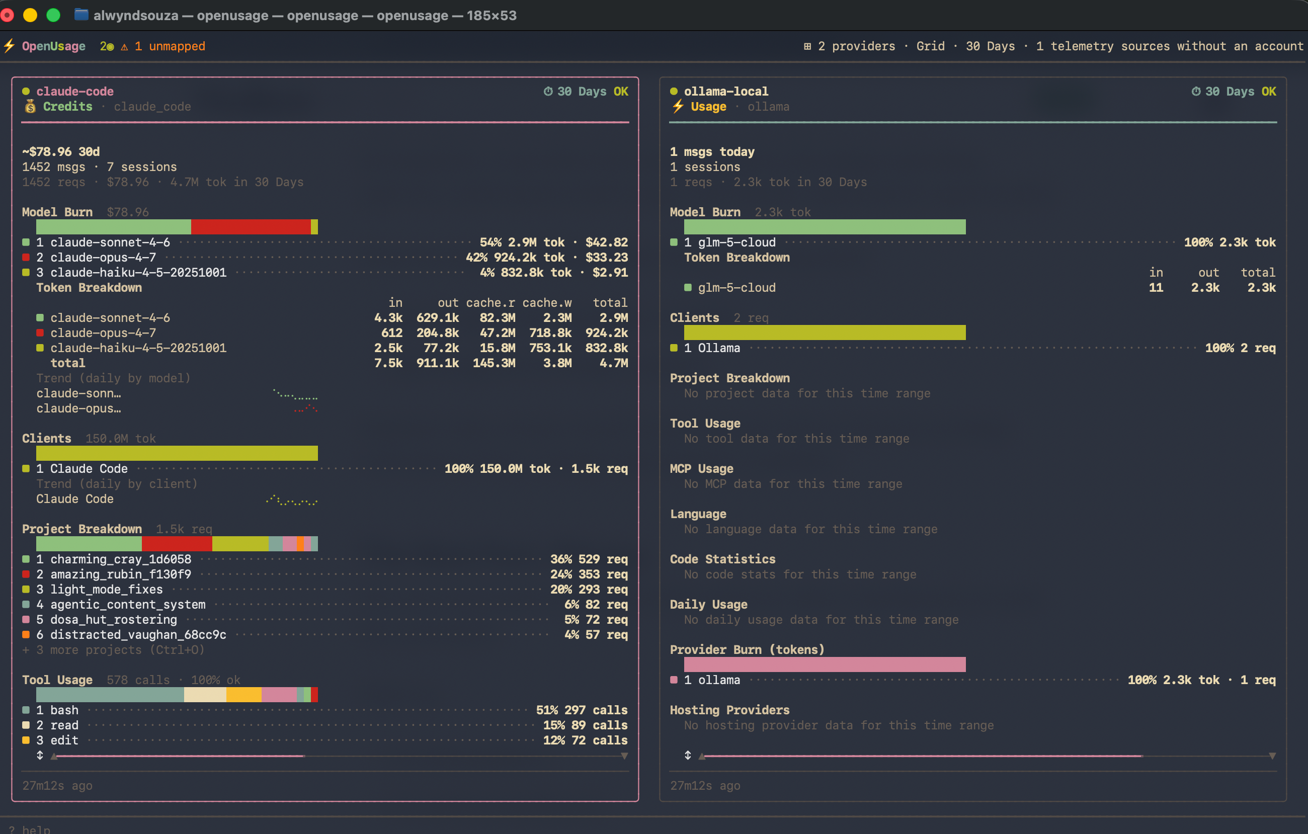The image size is (1308, 834).
Task: Click the clock icon in claude-code header
Action: point(548,91)
